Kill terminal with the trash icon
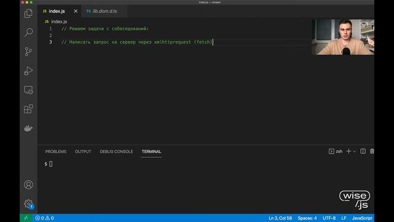The width and height of the screenshot is (394, 222). pyautogui.click(x=372, y=151)
